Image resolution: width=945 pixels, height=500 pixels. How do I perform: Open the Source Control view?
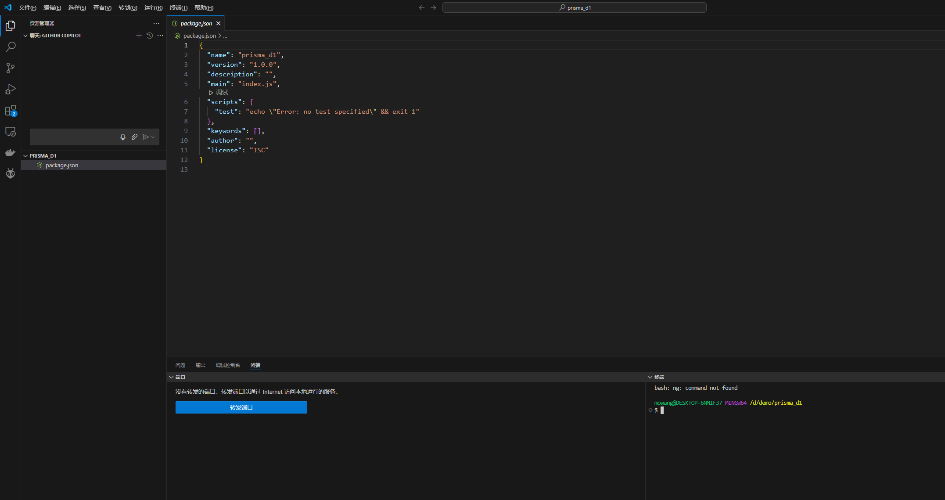click(11, 68)
